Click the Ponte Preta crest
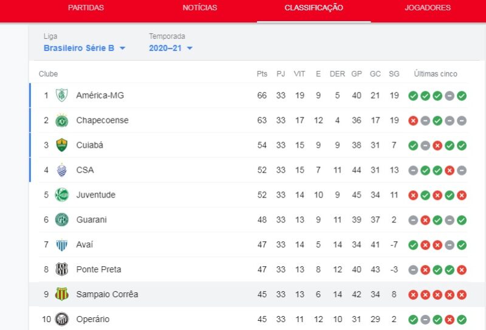The width and height of the screenshot is (486, 330). pyautogui.click(x=62, y=269)
